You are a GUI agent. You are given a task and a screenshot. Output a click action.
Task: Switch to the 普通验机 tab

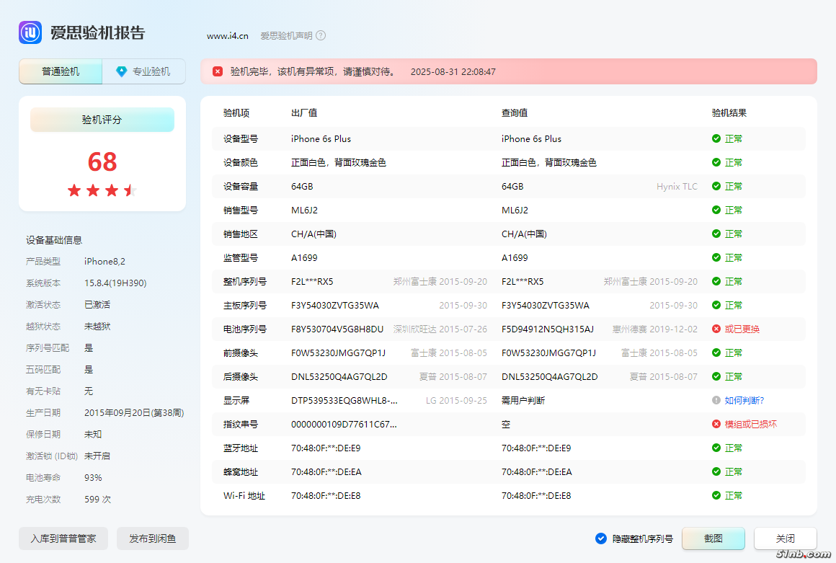point(61,71)
